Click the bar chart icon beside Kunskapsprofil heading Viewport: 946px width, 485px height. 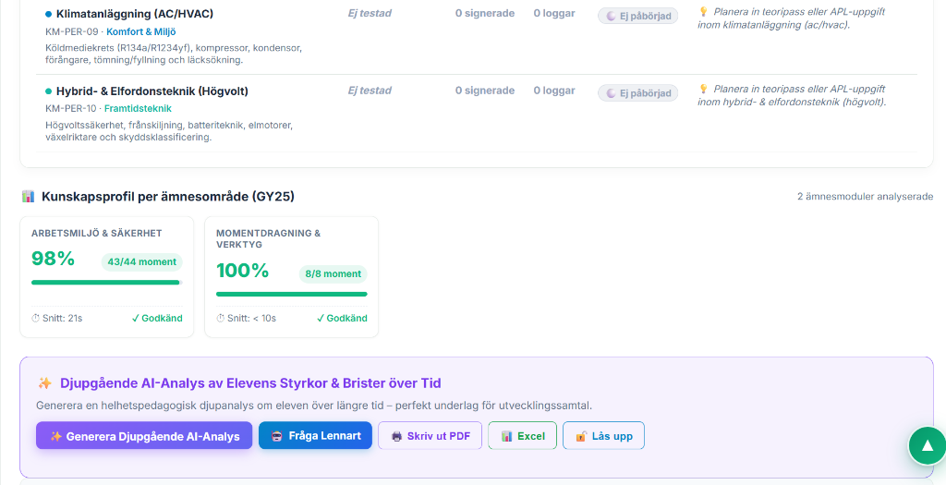pyautogui.click(x=28, y=196)
